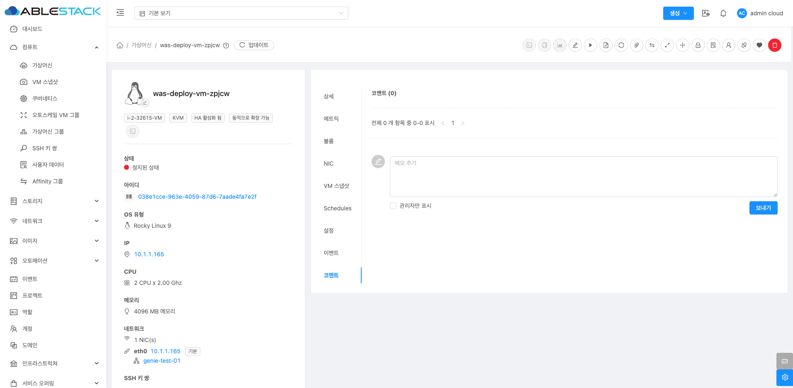Start the VM with the play icon
793x388 pixels.
coord(590,45)
